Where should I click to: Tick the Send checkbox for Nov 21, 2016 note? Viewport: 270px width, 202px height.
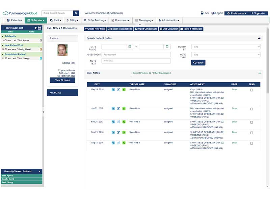251,133
